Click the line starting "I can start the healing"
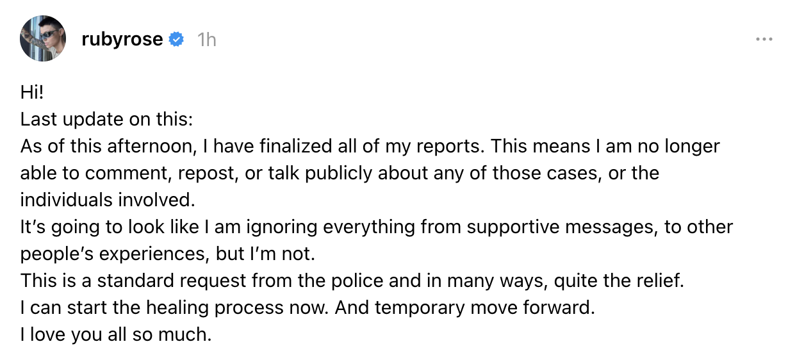Screen dimensions: 788x360 308,307
